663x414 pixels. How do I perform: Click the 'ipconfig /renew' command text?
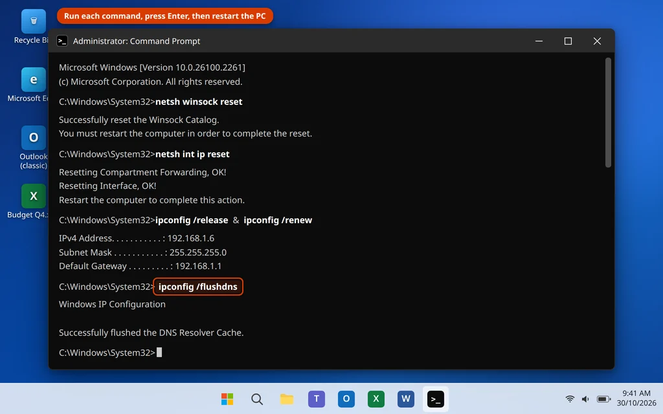278,220
